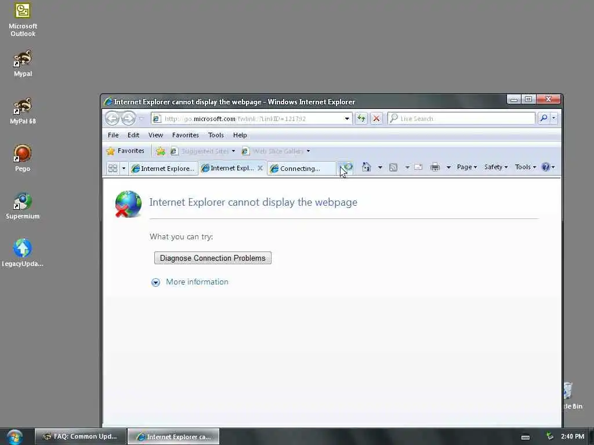This screenshot has width=594, height=445.
Task: Expand the address bar history dropdown
Action: (x=347, y=118)
